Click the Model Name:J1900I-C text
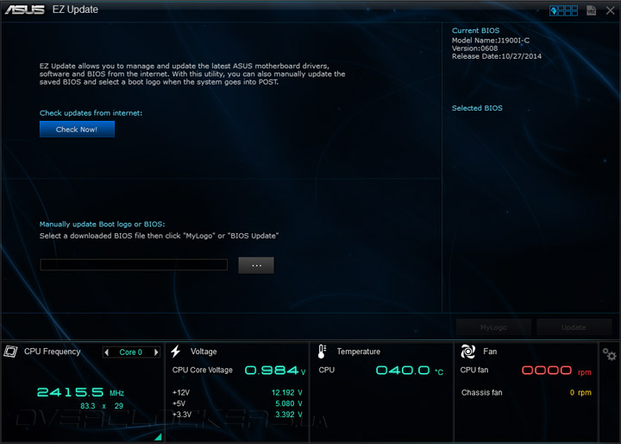Screen dimensions: 621x444 491,40
